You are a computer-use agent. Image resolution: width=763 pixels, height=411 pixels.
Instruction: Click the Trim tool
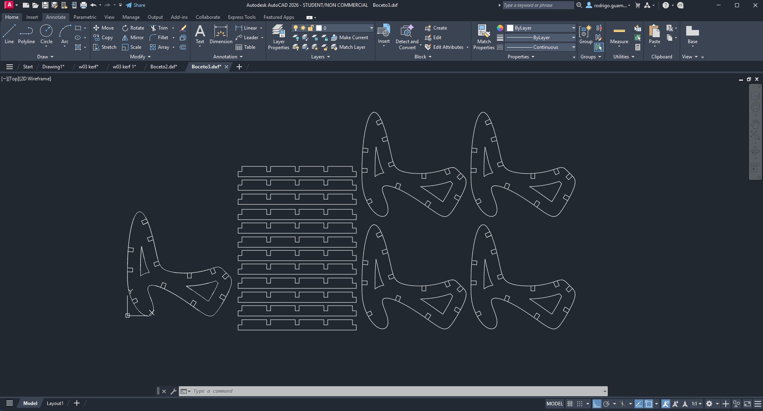[x=159, y=28]
